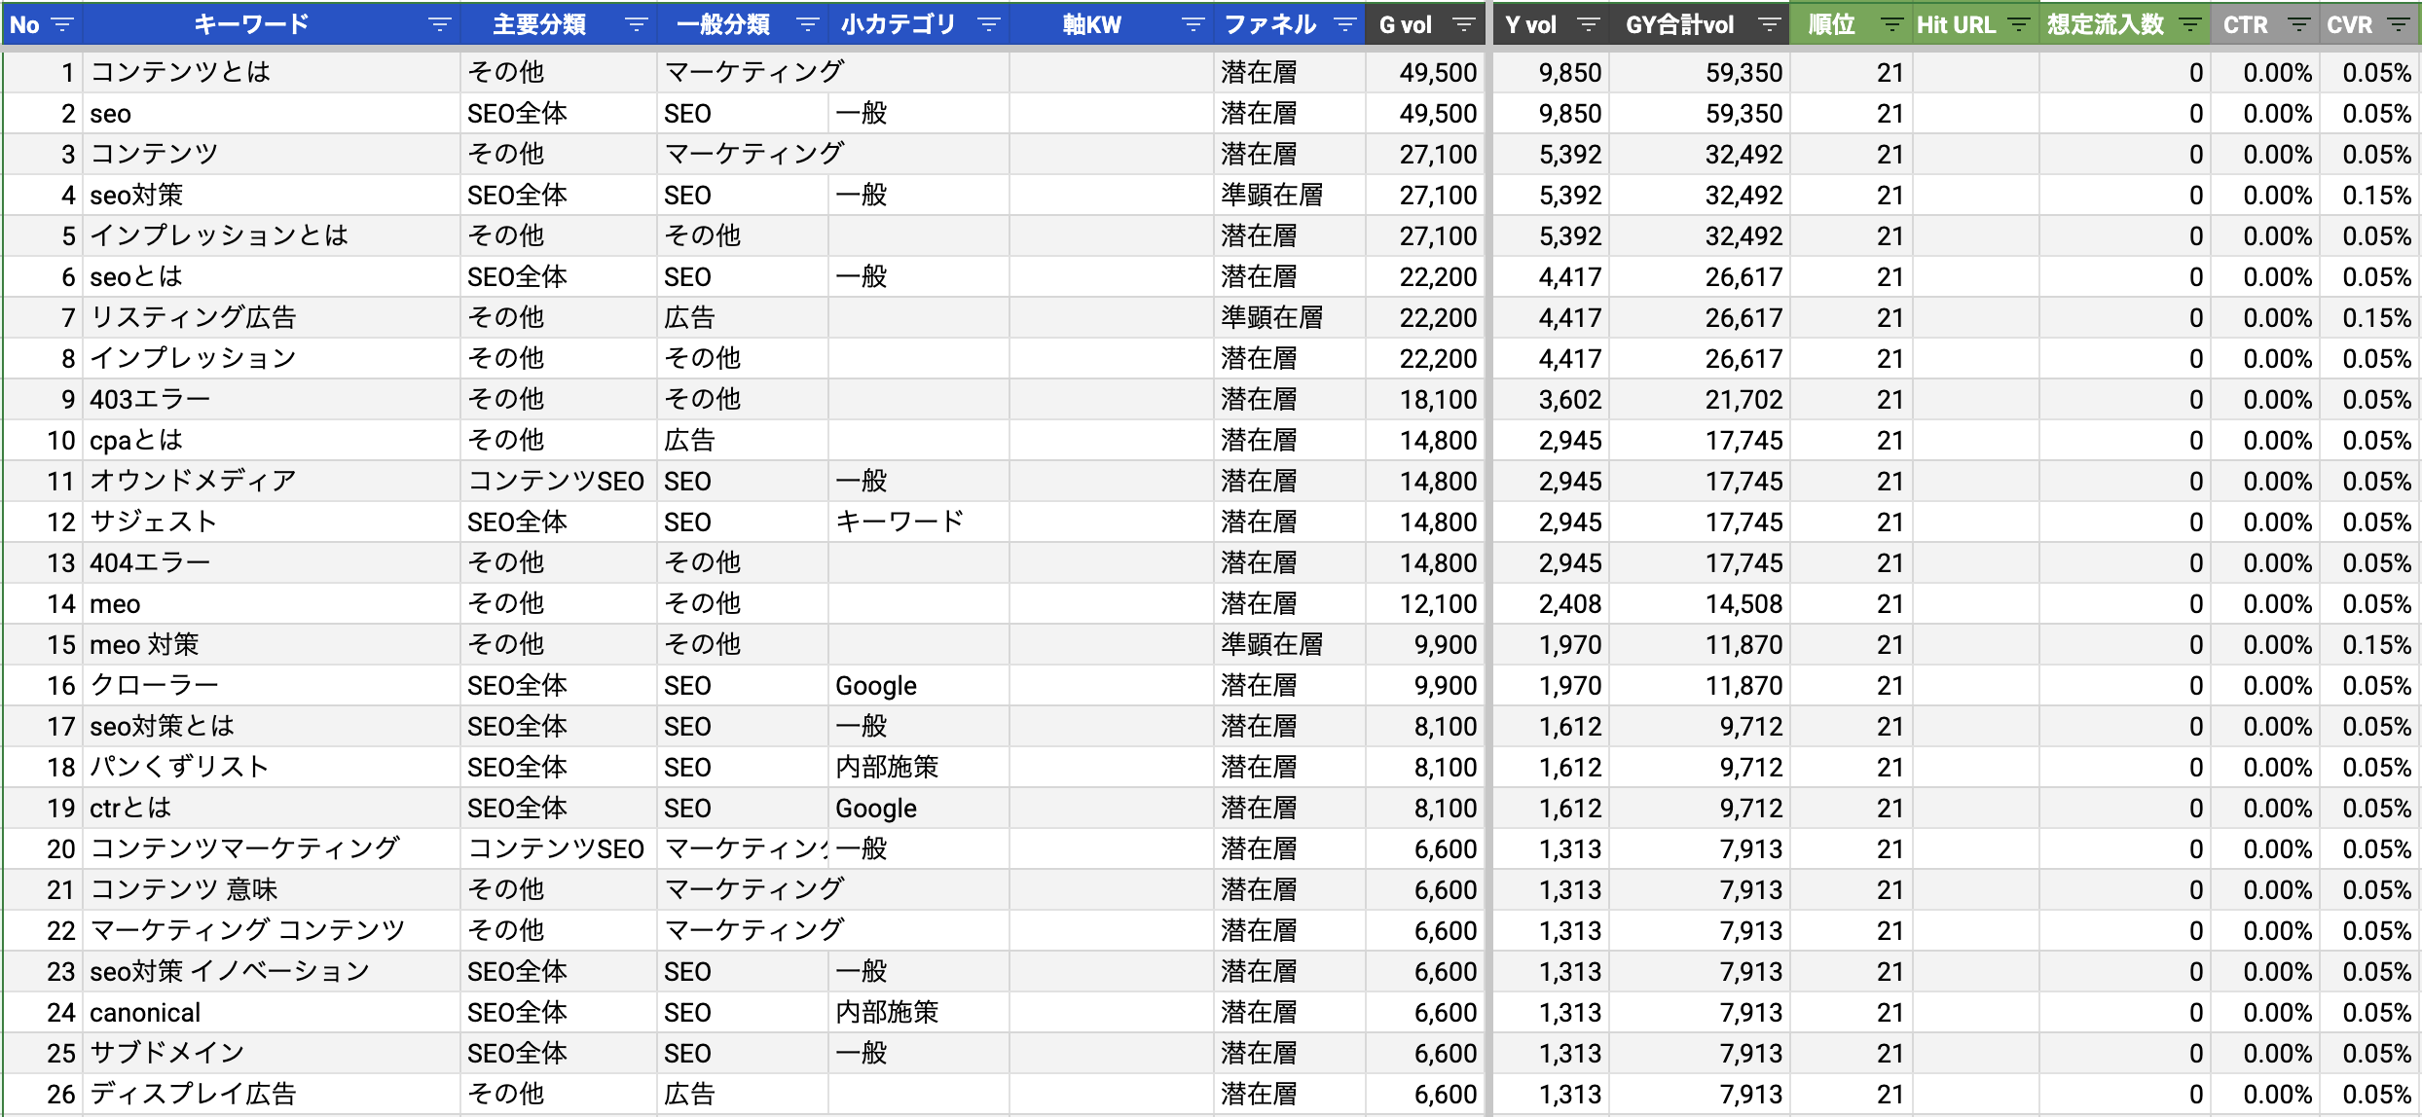This screenshot has height=1117, width=2422.
Task: Open filter icon in No column header
Action: tap(62, 25)
